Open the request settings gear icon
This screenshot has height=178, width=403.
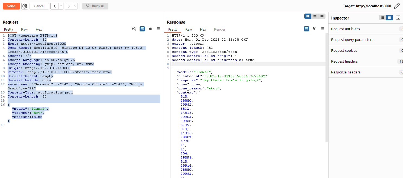pos(25,6)
